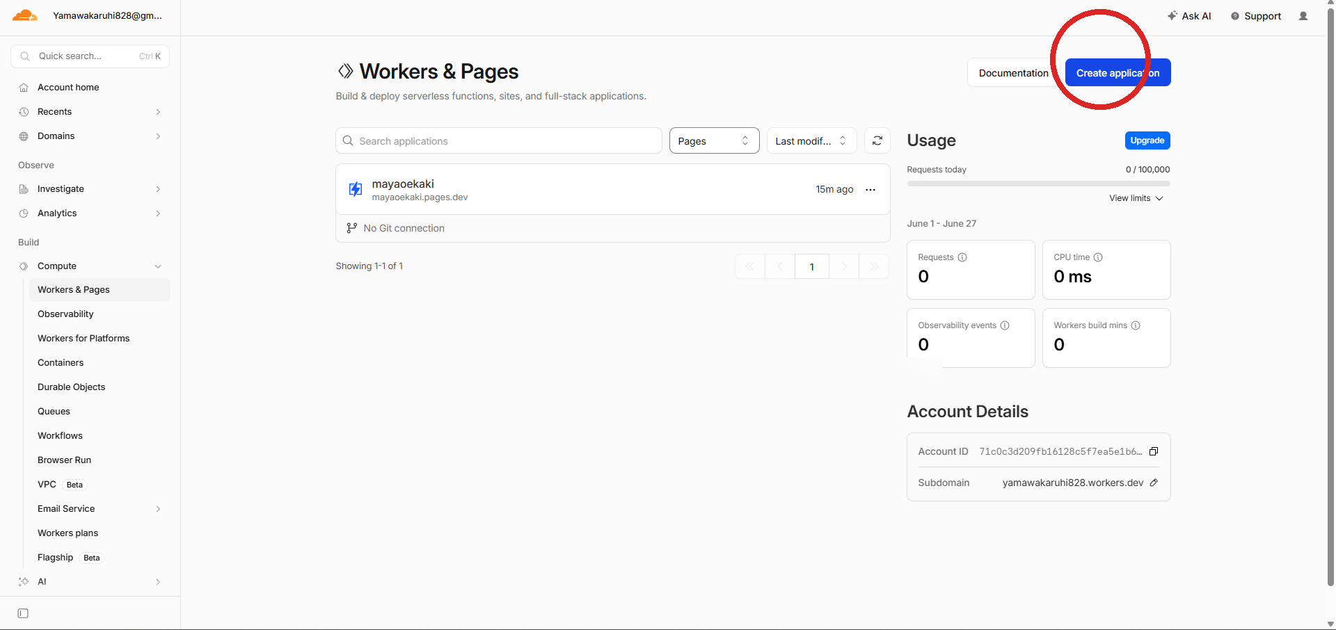
Task: Open VPC Beta in sidebar
Action: (100, 485)
